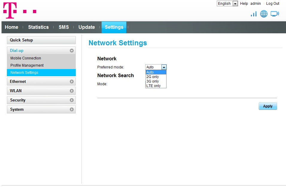Choose Auto in the preferred mode list
This screenshot has width=286, height=187.
[156, 72]
